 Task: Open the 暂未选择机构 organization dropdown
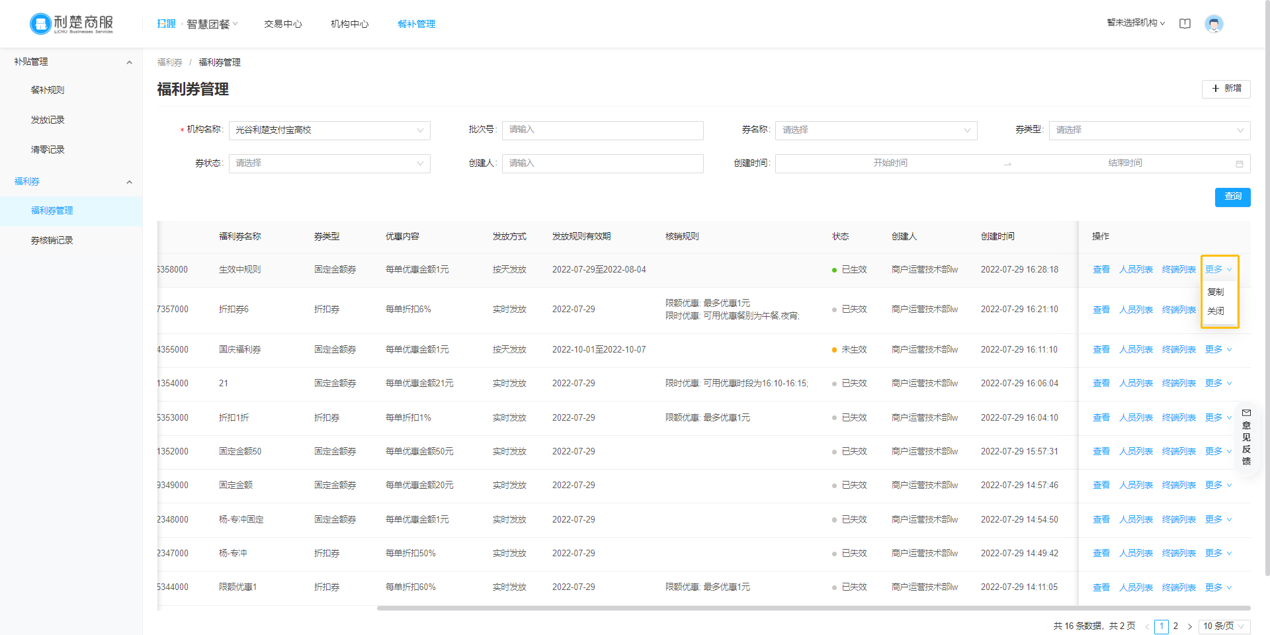(1136, 23)
